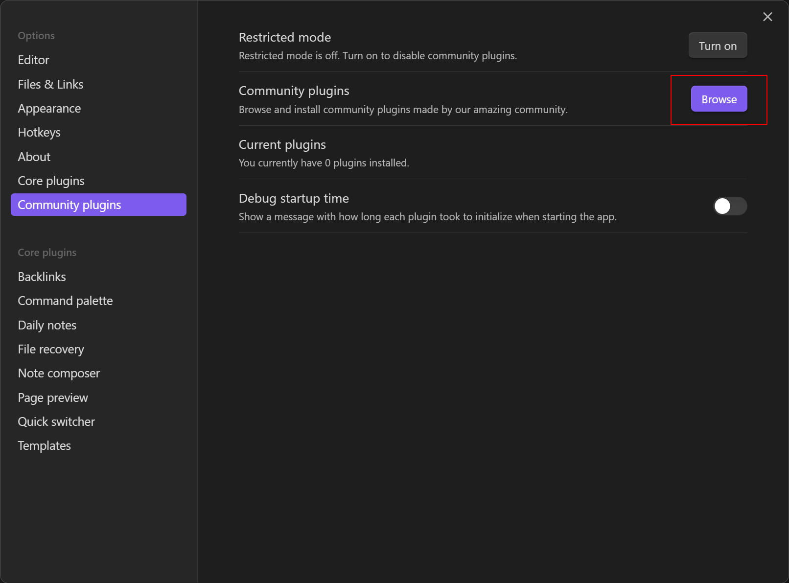Open Command palette plugin settings
Image resolution: width=789 pixels, height=583 pixels.
(98, 301)
